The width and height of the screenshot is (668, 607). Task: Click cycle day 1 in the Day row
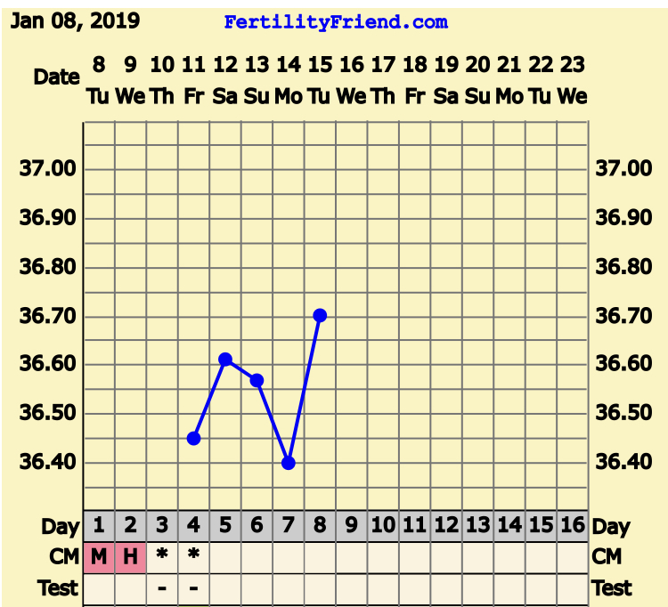[99, 526]
